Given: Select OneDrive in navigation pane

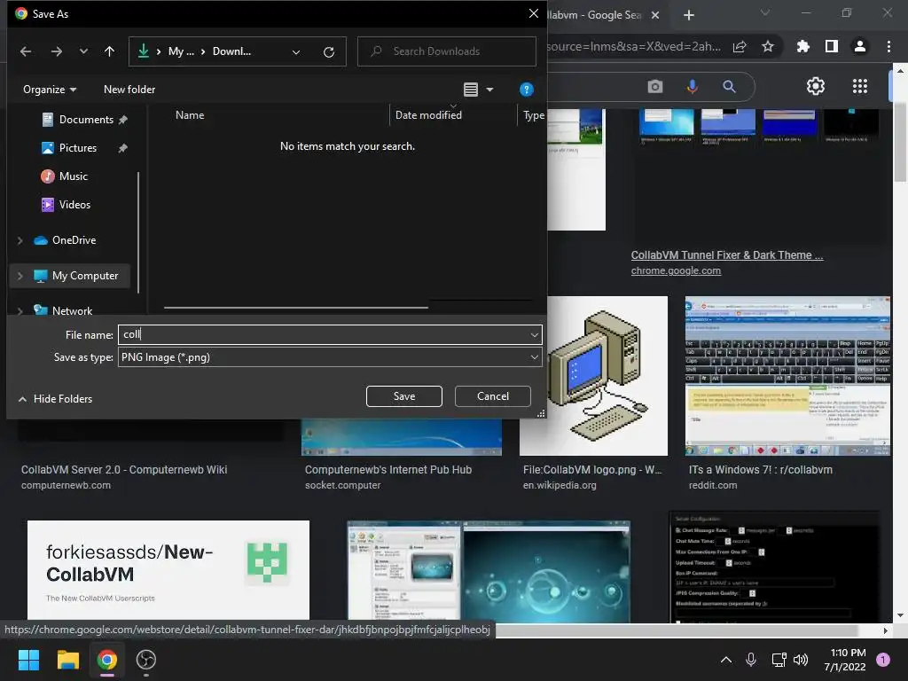Looking at the screenshot, I should click(74, 239).
